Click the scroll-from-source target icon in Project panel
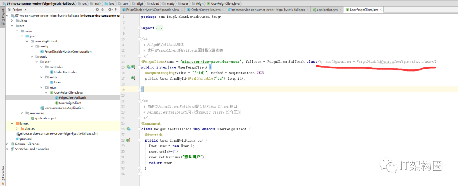The height and width of the screenshot is (186, 458). pos(98,10)
